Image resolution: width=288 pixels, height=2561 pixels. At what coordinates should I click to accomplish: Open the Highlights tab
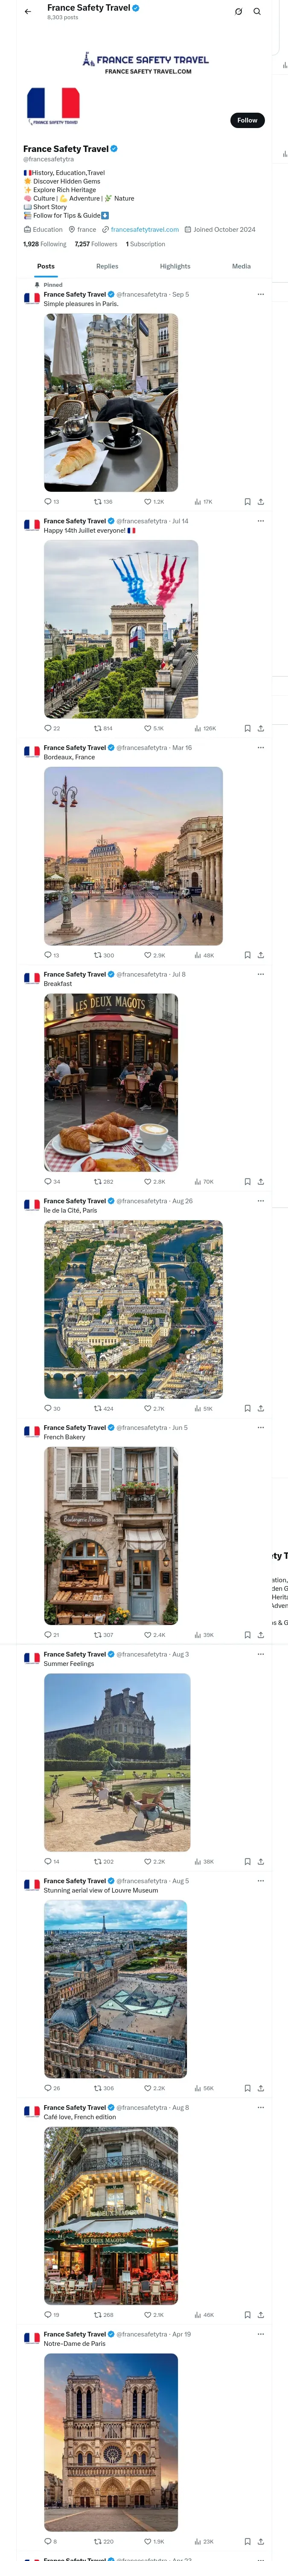pyautogui.click(x=175, y=266)
